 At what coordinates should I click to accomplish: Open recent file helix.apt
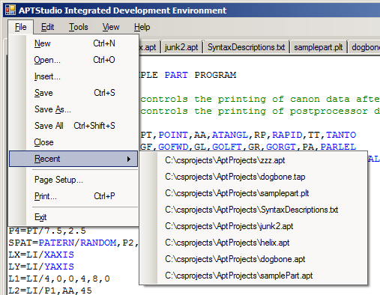point(253,243)
